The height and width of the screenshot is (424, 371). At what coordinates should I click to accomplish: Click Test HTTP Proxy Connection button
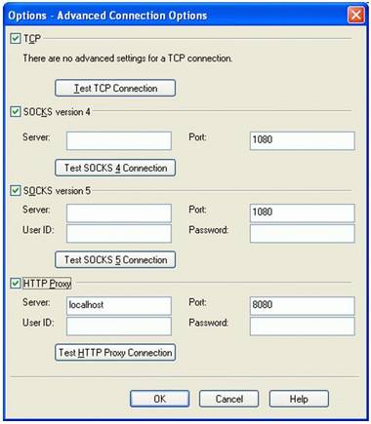115,353
